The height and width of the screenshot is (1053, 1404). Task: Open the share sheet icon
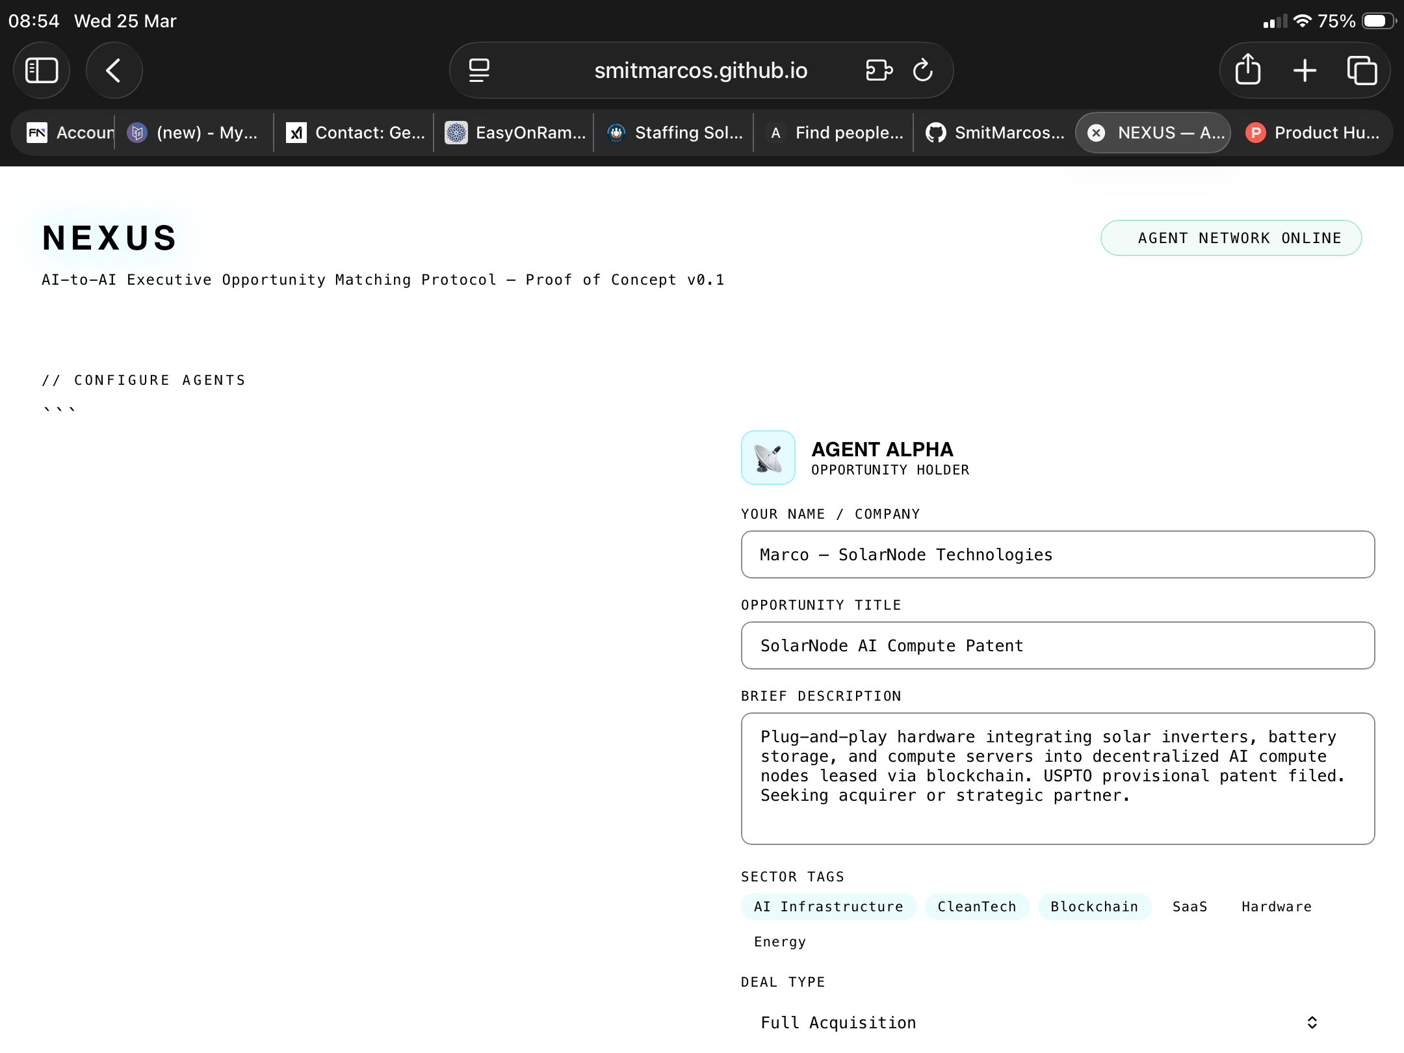tap(1247, 70)
